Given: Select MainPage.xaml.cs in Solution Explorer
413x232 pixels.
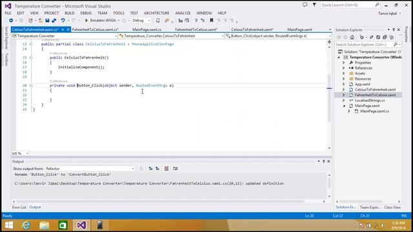Looking at the screenshot, I should click(374, 111).
